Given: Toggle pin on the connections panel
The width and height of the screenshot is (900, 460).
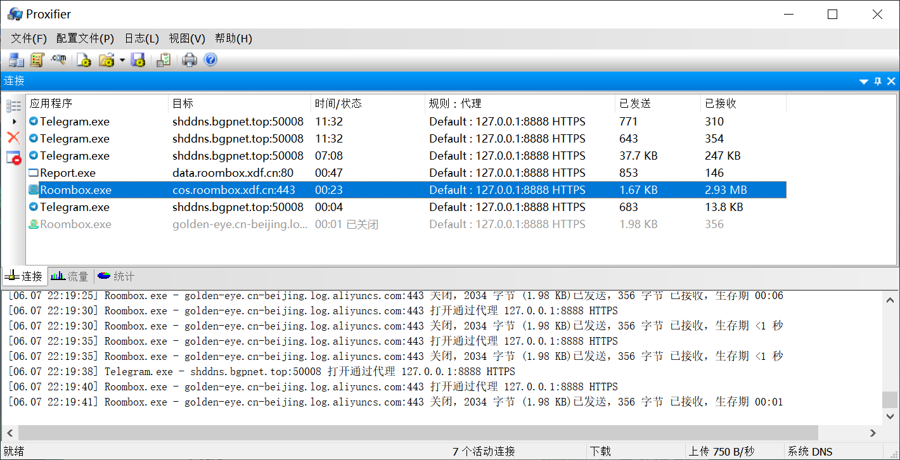Looking at the screenshot, I should tap(878, 81).
